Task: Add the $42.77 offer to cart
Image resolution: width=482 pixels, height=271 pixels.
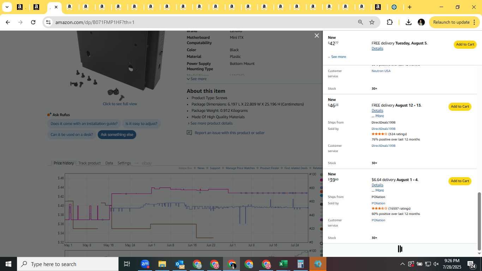Action: [465, 44]
